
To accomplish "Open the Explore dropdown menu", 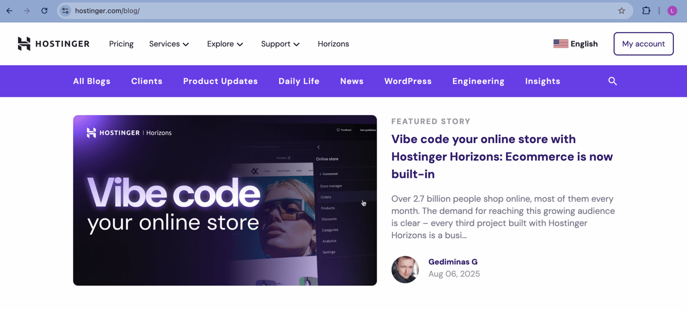I will coord(225,44).
